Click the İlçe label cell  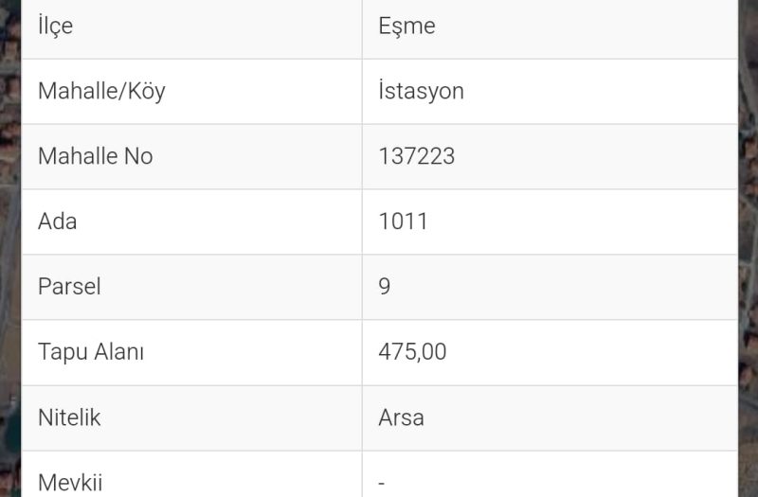pos(55,27)
